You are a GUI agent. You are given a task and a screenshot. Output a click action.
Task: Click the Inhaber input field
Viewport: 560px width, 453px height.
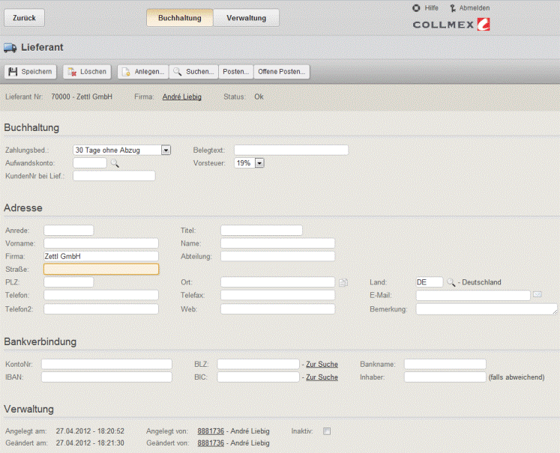445,377
